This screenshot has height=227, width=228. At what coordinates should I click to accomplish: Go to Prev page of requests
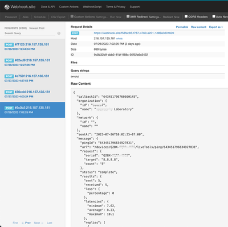(x=26, y=223)
